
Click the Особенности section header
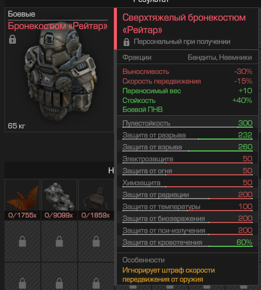(144, 260)
